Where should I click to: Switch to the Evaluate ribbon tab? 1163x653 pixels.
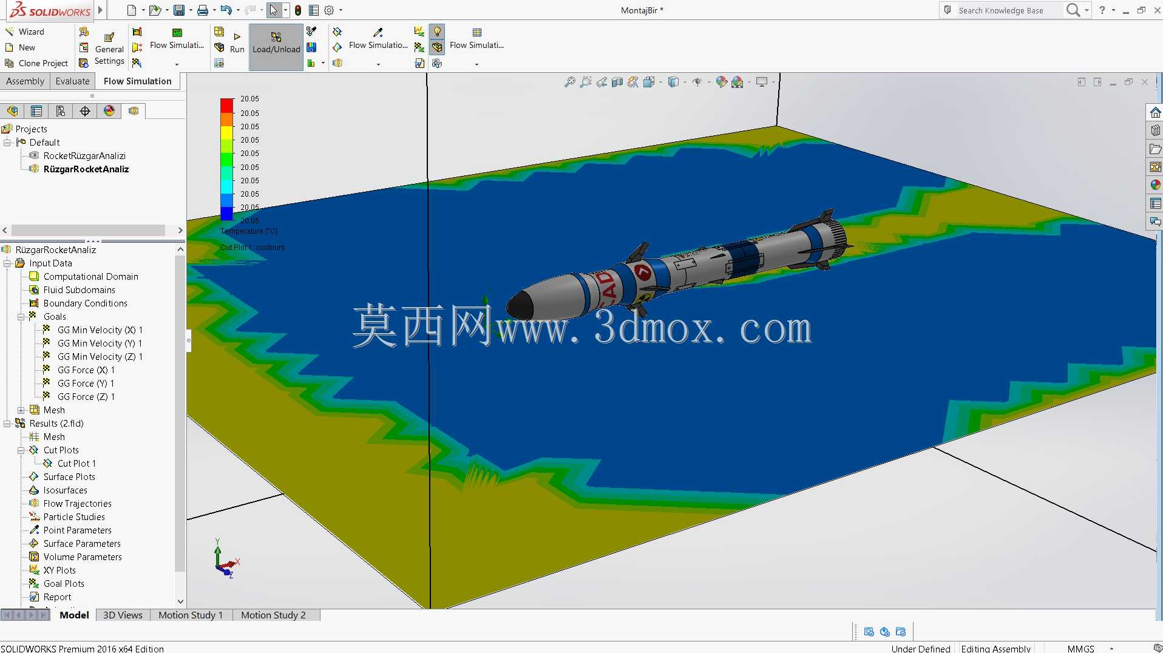click(x=72, y=81)
